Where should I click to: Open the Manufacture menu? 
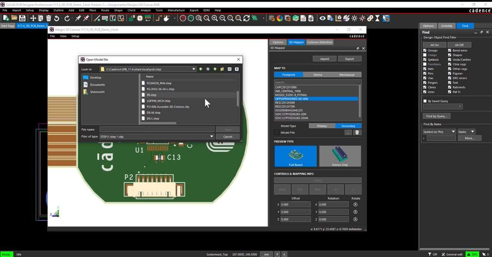[x=176, y=10]
